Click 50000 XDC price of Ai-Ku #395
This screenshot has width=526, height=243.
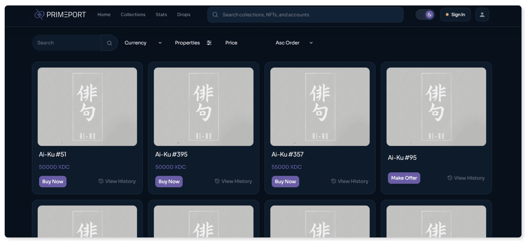(171, 167)
